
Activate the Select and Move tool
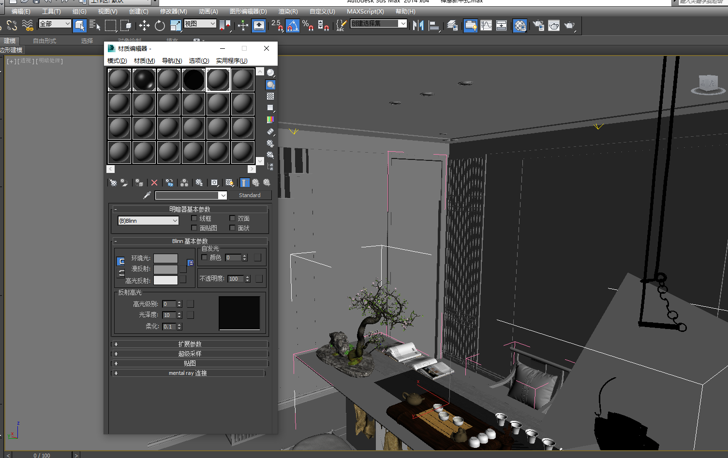click(x=144, y=26)
